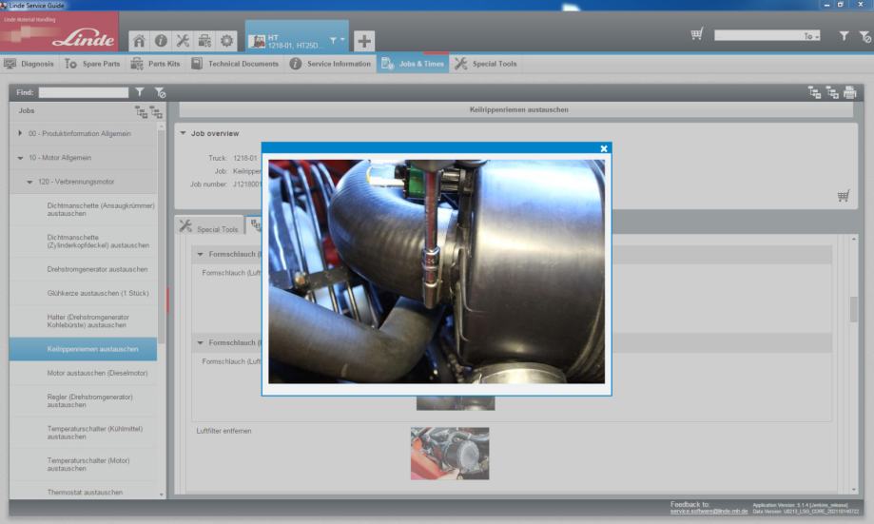Open the shopping cart beside the top search field

point(697,34)
